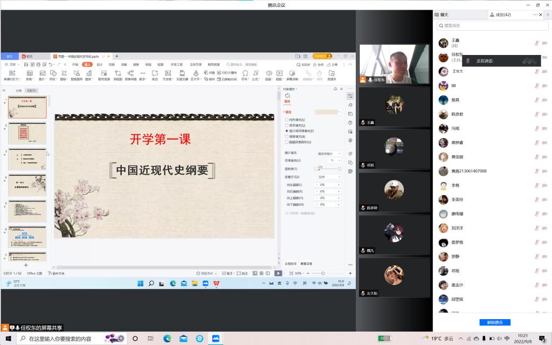
Task: Check the 隐藏背景图形 checkbox
Action: [286, 142]
